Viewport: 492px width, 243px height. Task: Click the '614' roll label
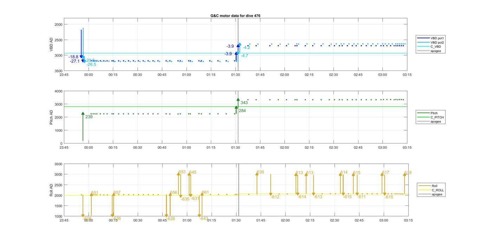pyautogui.click(x=344, y=172)
